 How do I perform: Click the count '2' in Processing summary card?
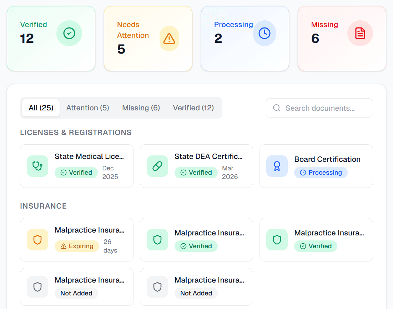(x=218, y=38)
